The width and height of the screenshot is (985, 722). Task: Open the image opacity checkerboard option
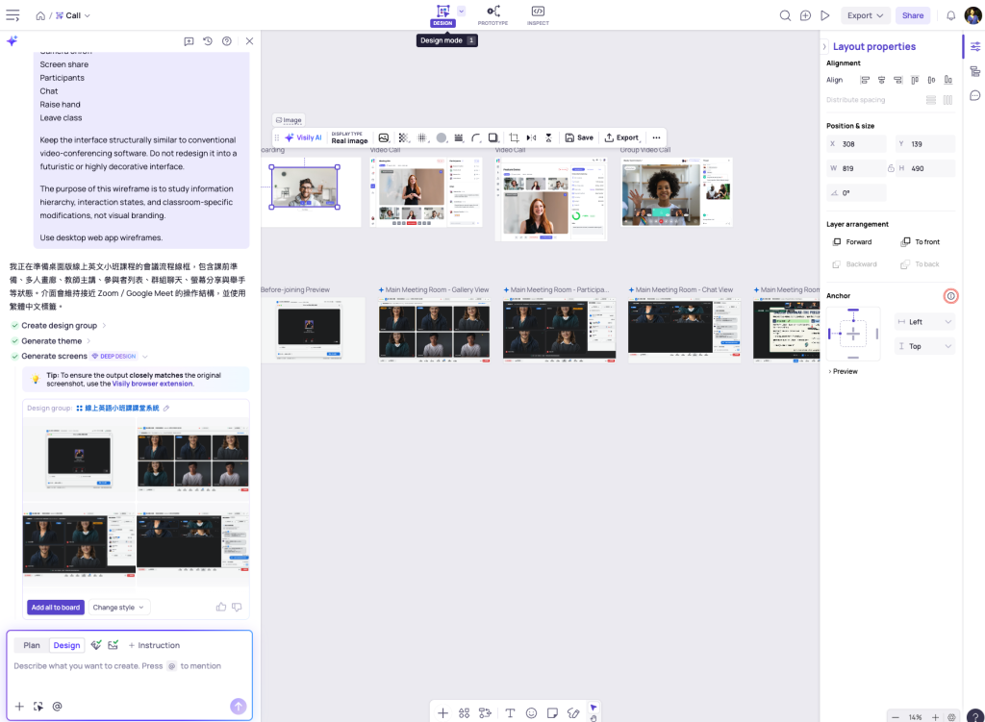403,137
